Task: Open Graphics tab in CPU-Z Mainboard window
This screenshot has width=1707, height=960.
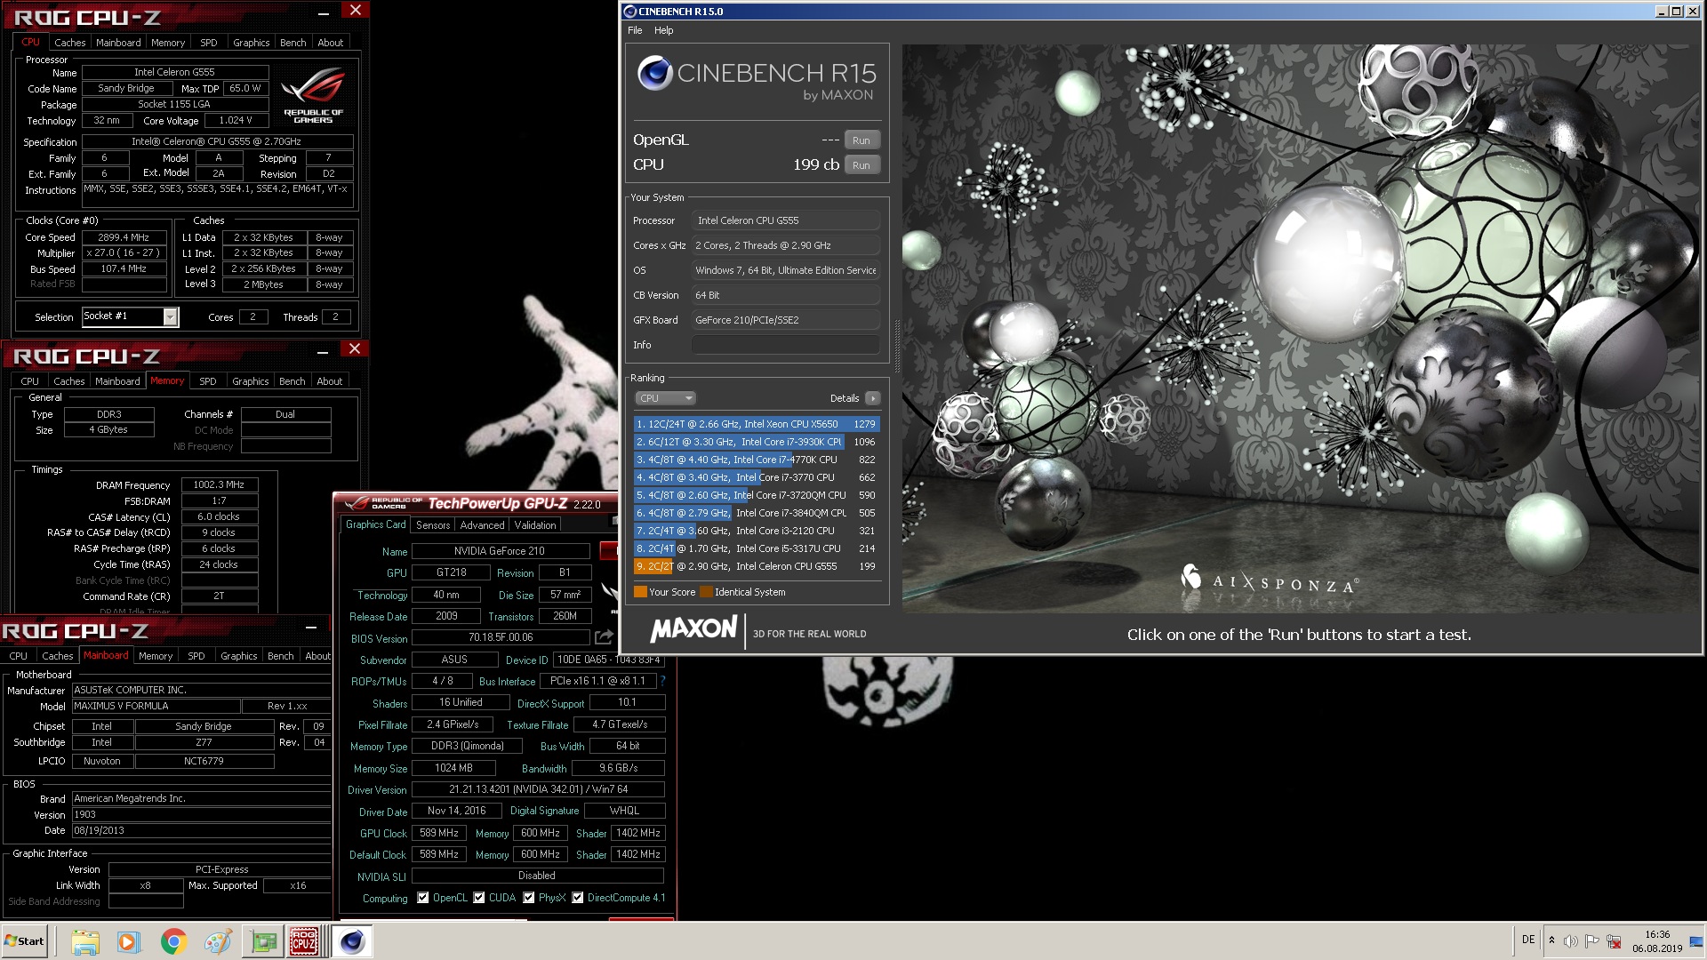Action: coord(238,656)
